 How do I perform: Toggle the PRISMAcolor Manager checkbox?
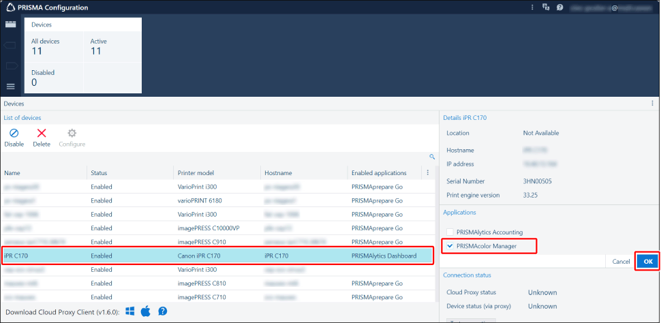coord(450,245)
